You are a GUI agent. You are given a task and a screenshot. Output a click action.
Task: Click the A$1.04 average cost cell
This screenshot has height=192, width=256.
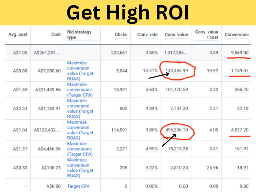pyautogui.click(x=20, y=130)
